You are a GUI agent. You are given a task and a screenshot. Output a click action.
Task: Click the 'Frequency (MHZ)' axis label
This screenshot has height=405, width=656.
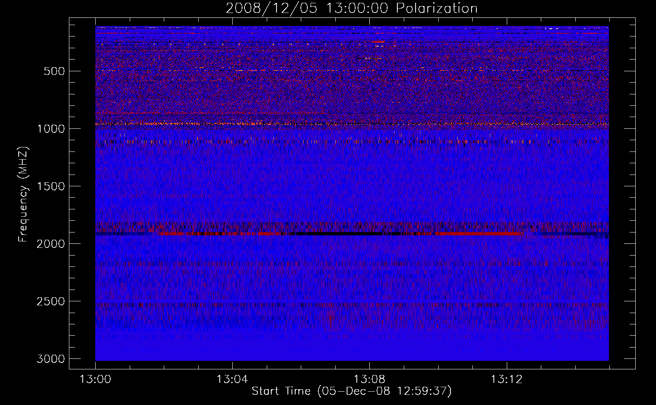pyautogui.click(x=23, y=194)
